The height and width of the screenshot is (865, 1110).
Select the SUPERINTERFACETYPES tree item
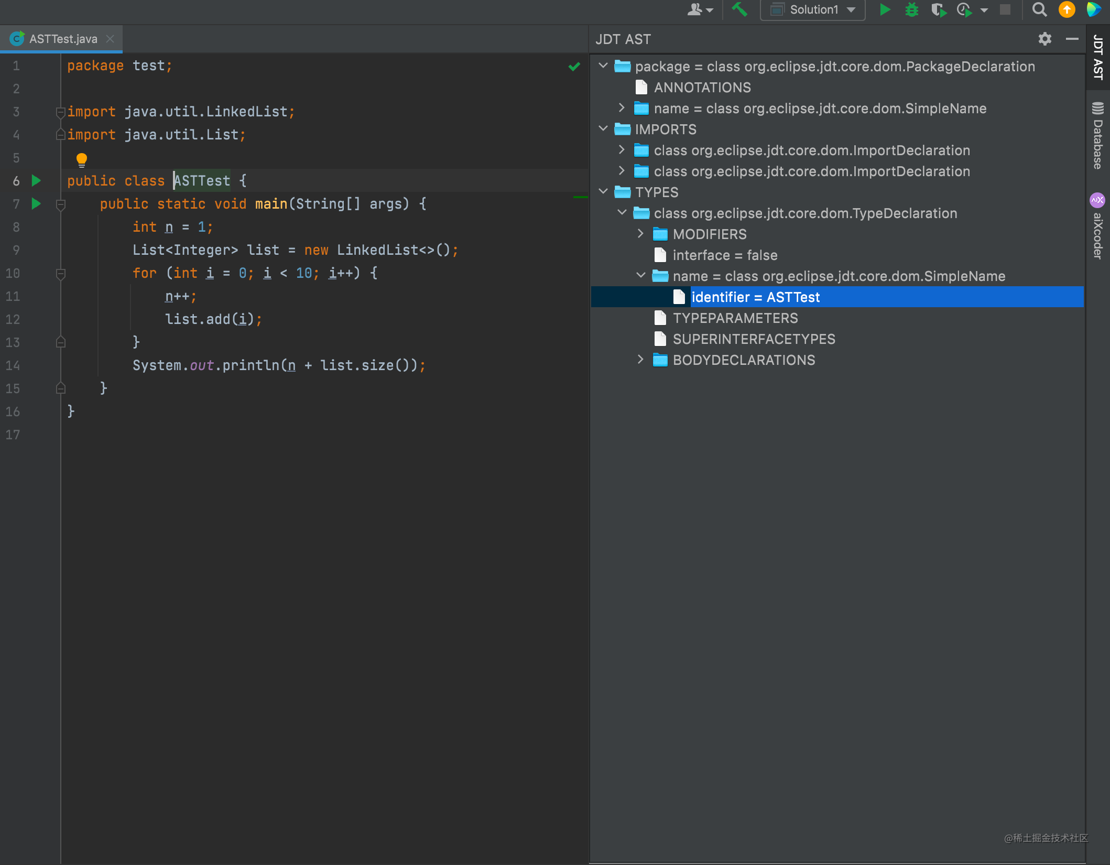[754, 339]
